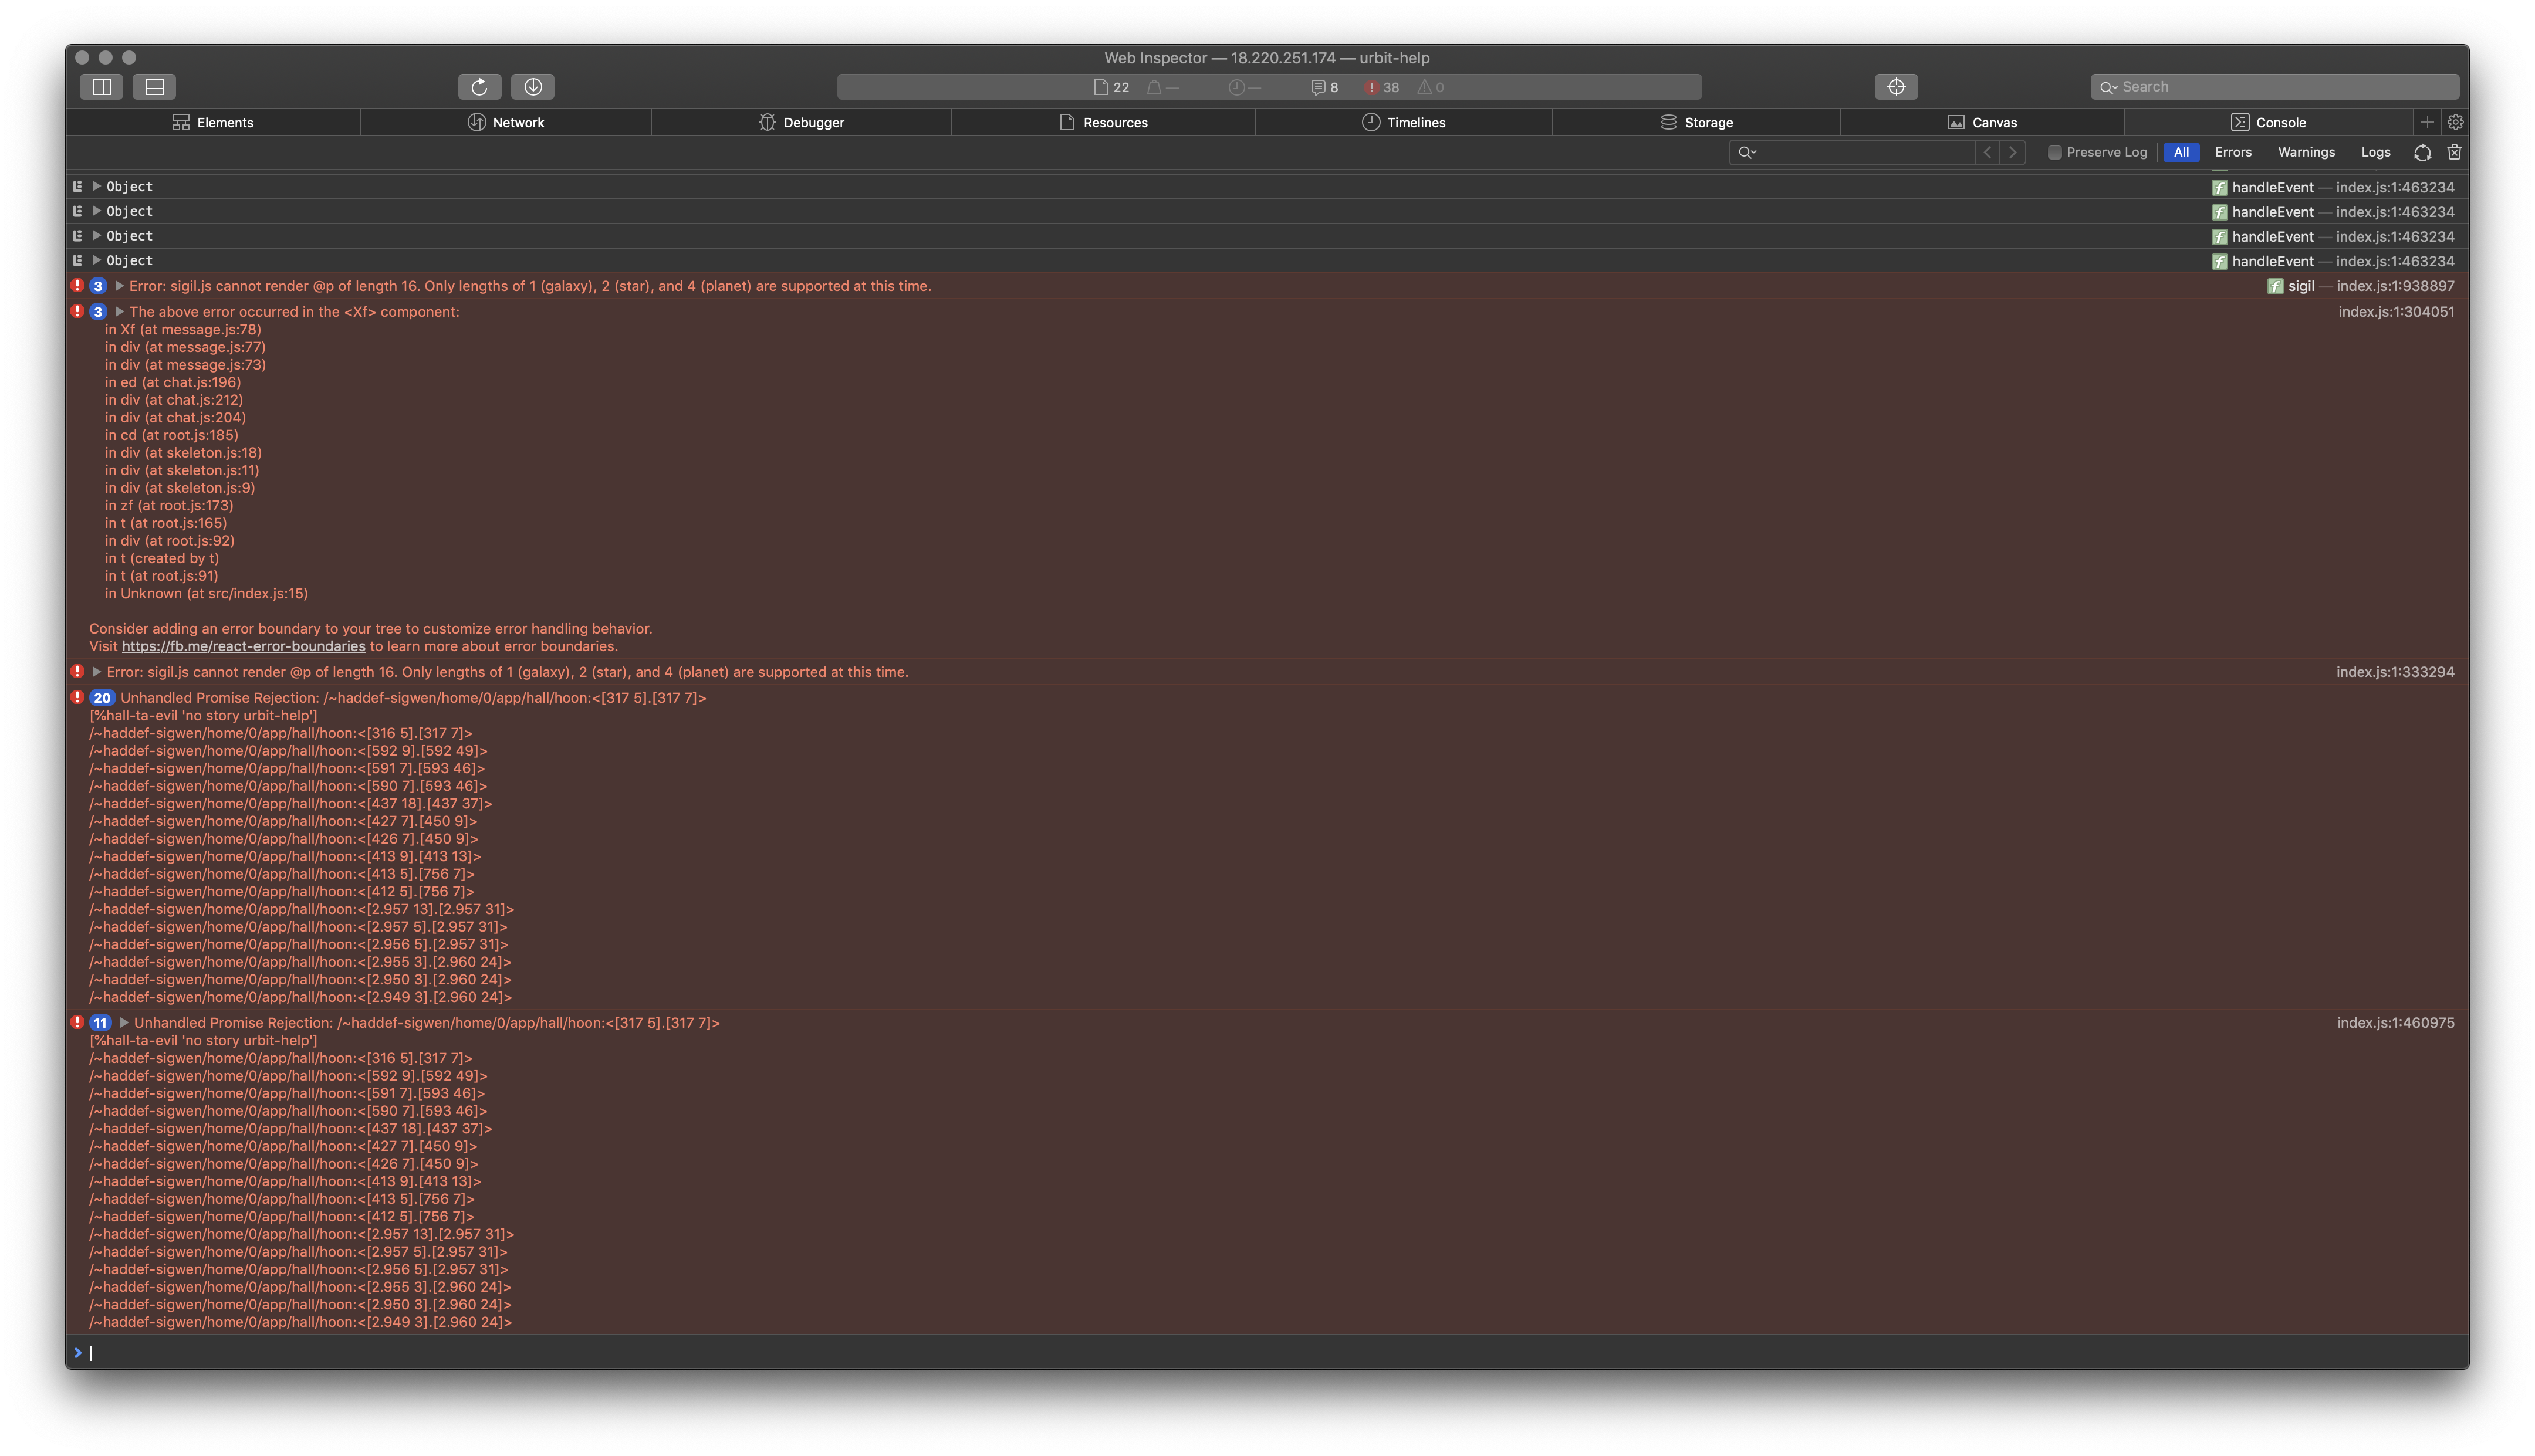Open handleEvent source at index.js:1:463234

[x=2394, y=187]
